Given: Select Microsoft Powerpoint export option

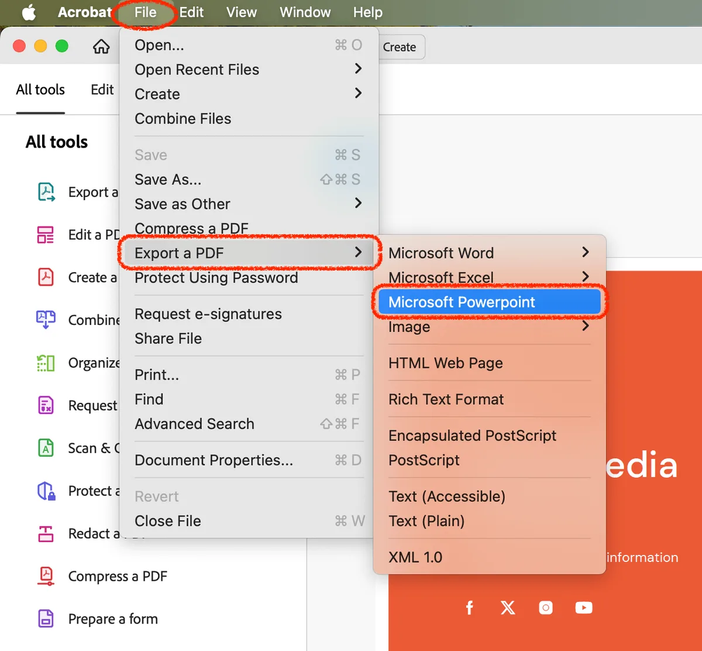Looking at the screenshot, I should point(489,302).
